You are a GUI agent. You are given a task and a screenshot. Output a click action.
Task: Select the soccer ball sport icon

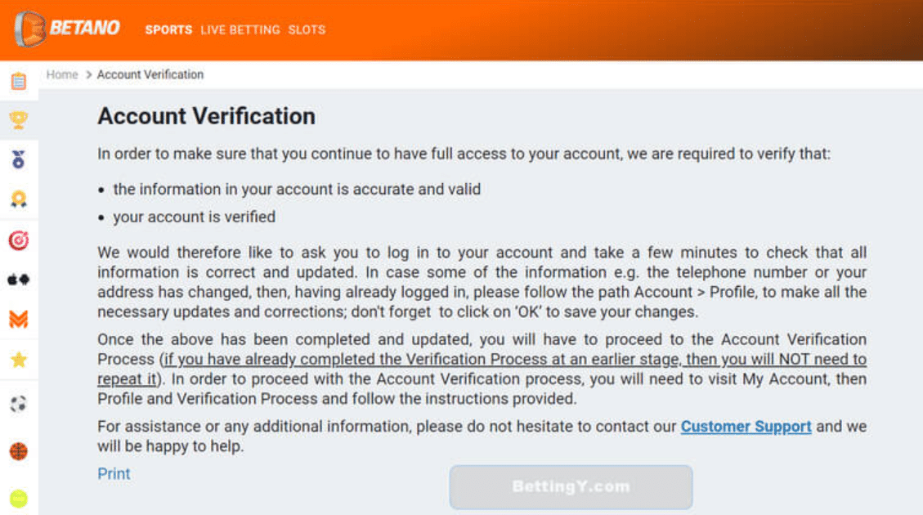pyautogui.click(x=18, y=403)
